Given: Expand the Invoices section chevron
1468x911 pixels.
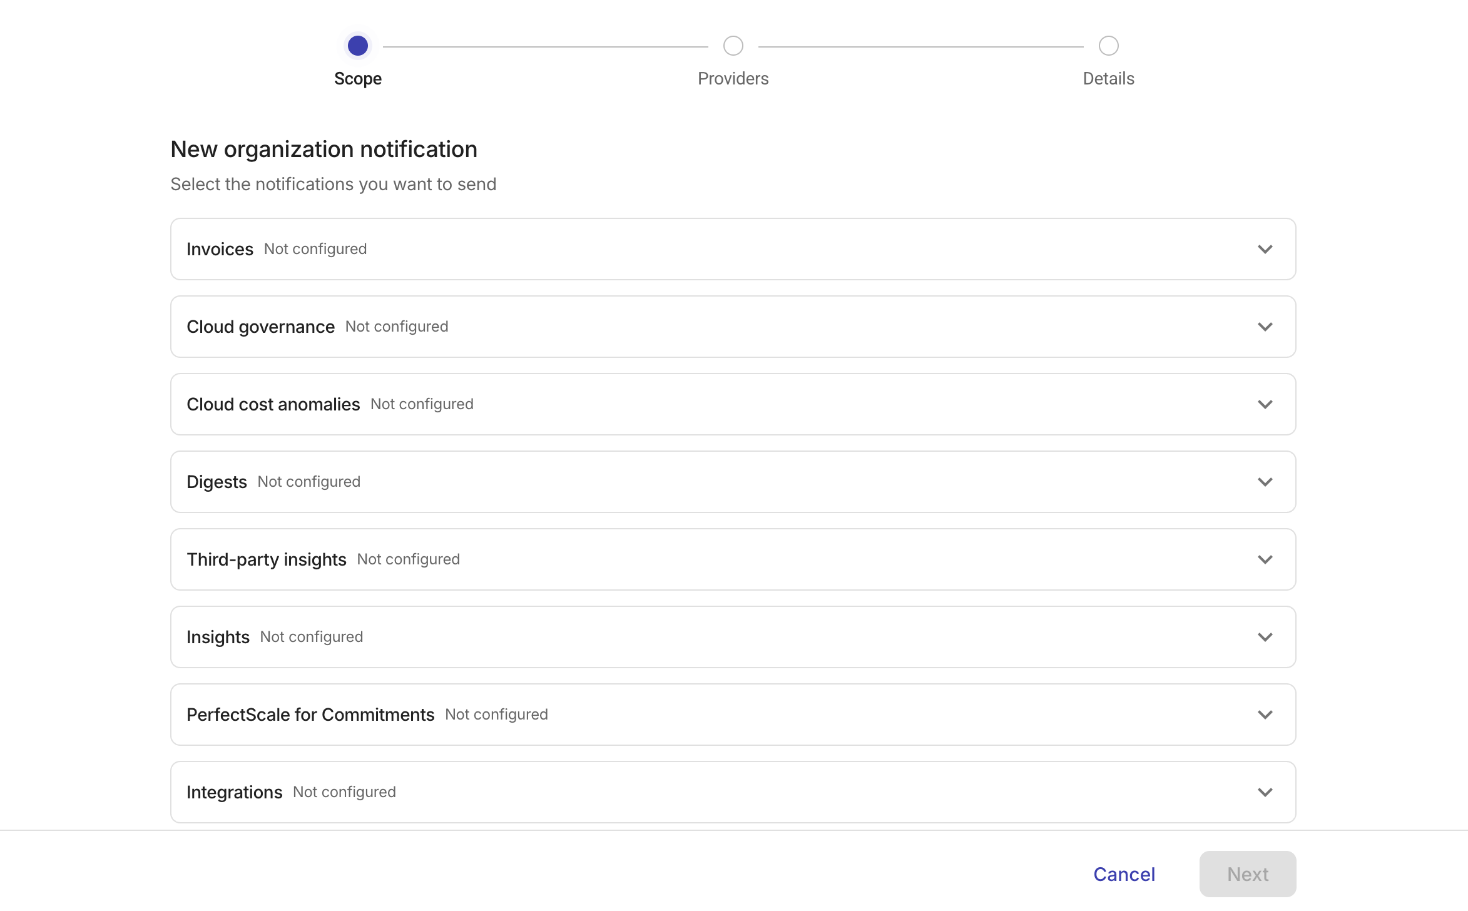Looking at the screenshot, I should point(1265,249).
